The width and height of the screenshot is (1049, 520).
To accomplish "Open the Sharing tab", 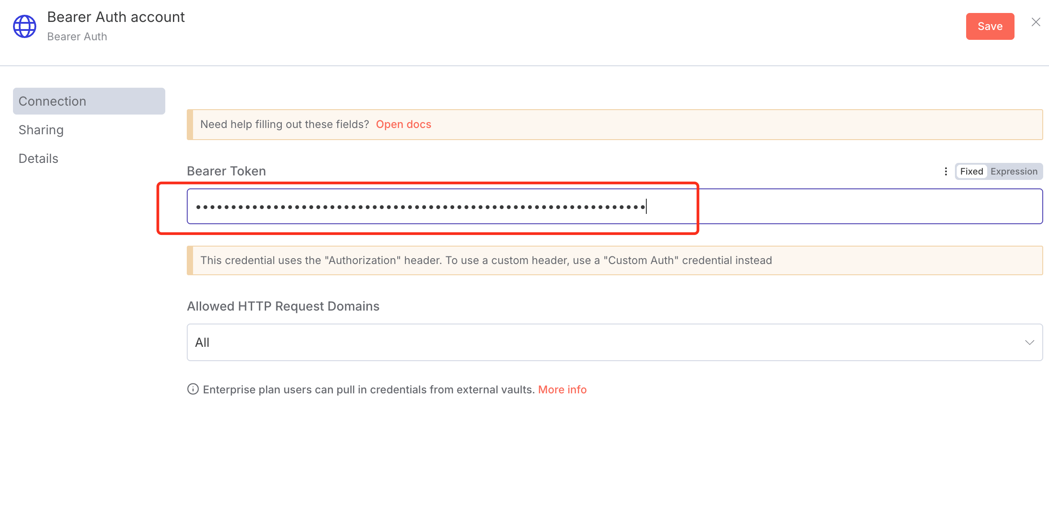I will click(41, 130).
